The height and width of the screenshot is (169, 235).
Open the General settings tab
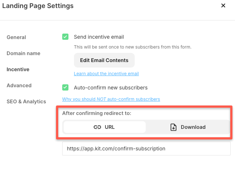pyautogui.click(x=16, y=37)
